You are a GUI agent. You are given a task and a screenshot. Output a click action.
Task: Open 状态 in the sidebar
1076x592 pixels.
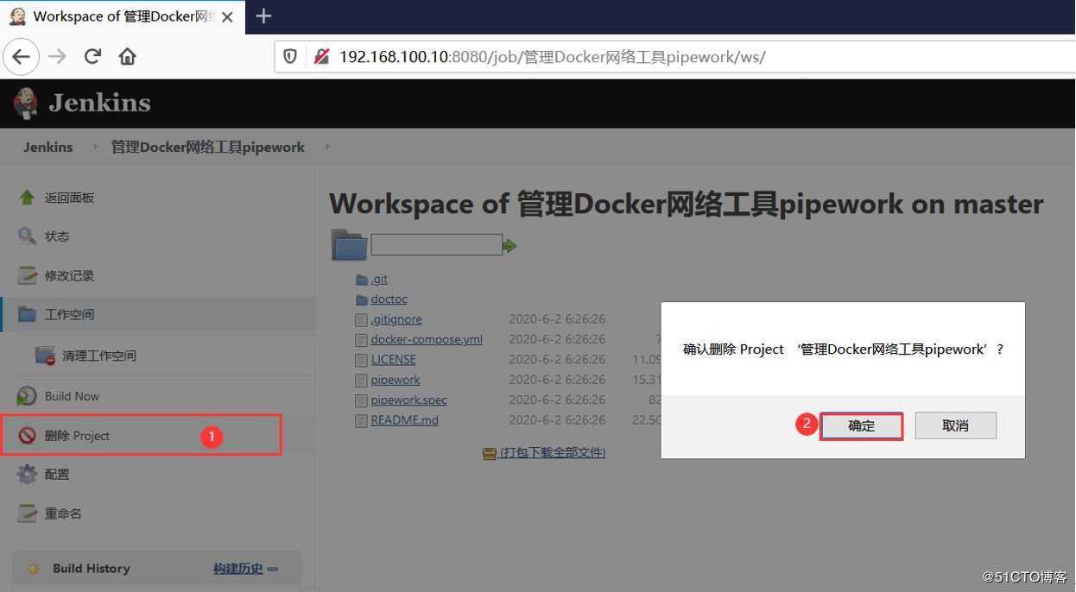tap(57, 236)
